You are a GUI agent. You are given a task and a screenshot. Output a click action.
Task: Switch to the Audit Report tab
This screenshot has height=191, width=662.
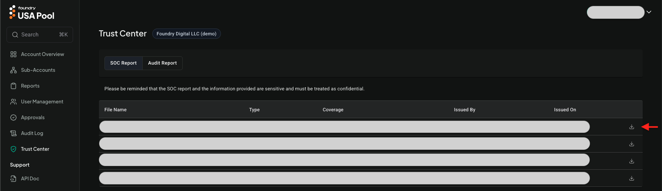coord(162,63)
